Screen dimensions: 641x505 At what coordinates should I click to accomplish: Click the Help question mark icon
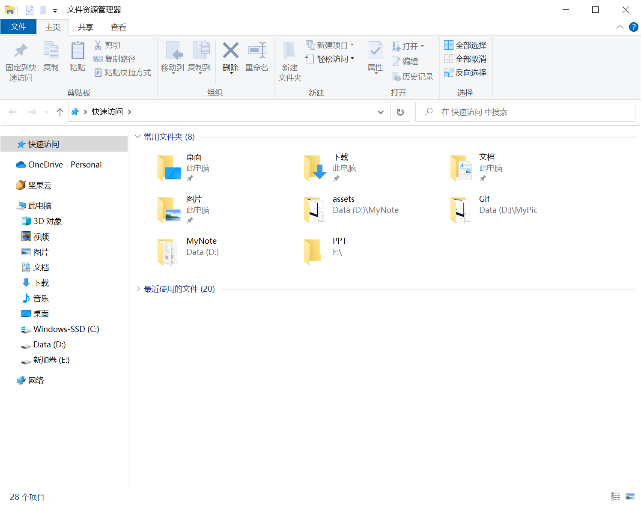[x=634, y=27]
